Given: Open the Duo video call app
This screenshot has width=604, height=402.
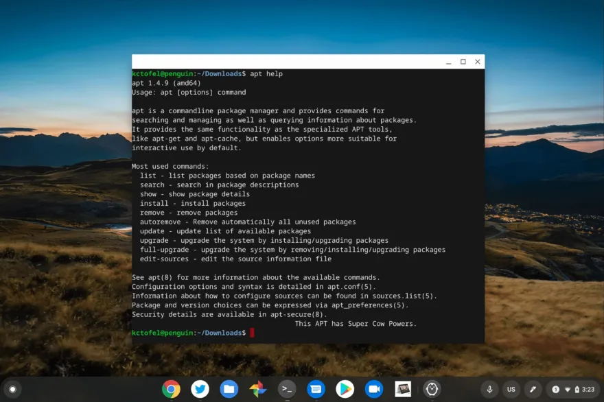Looking at the screenshot, I should [373, 389].
